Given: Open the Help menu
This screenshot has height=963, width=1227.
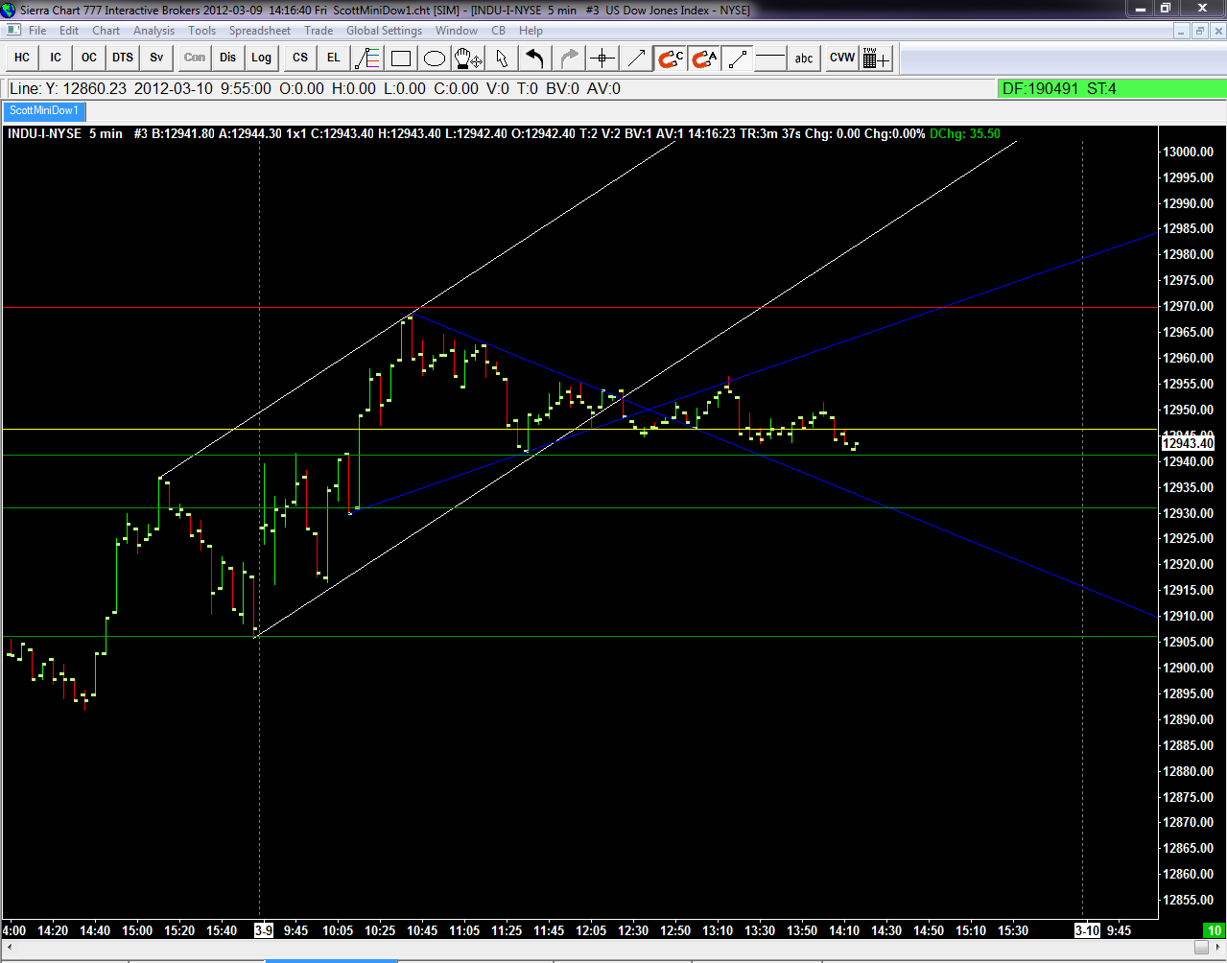Looking at the screenshot, I should tap(531, 31).
